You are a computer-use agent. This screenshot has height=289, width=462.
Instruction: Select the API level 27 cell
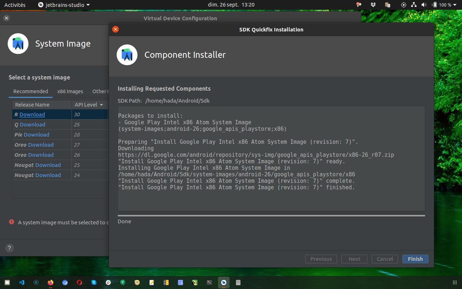(x=90, y=145)
